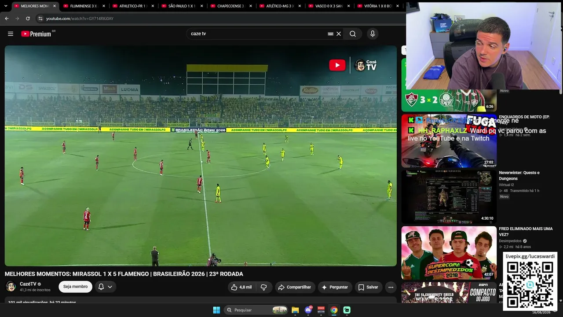Open the Neverwinter stream thumbnail
563x317 pixels.
pos(449,197)
